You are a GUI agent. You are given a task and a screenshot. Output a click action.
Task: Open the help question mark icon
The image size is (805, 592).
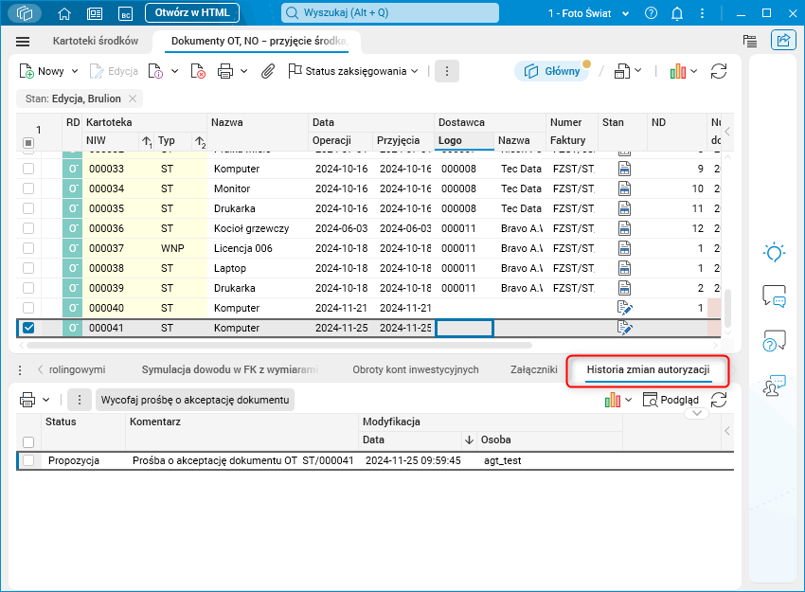pyautogui.click(x=651, y=13)
